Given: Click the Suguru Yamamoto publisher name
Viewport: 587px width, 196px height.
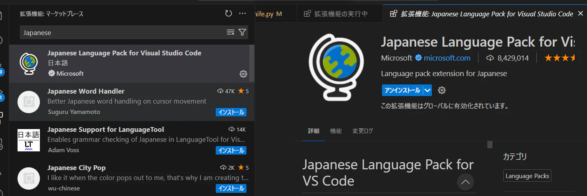Looking at the screenshot, I should pos(74,112).
